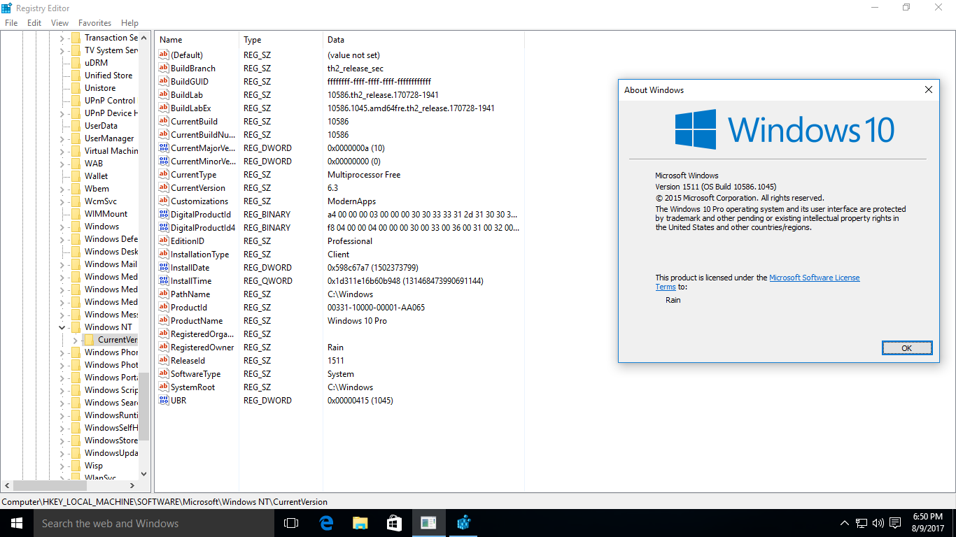956x537 pixels.
Task: Click the InstallTime QWORD value icon
Action: point(164,281)
